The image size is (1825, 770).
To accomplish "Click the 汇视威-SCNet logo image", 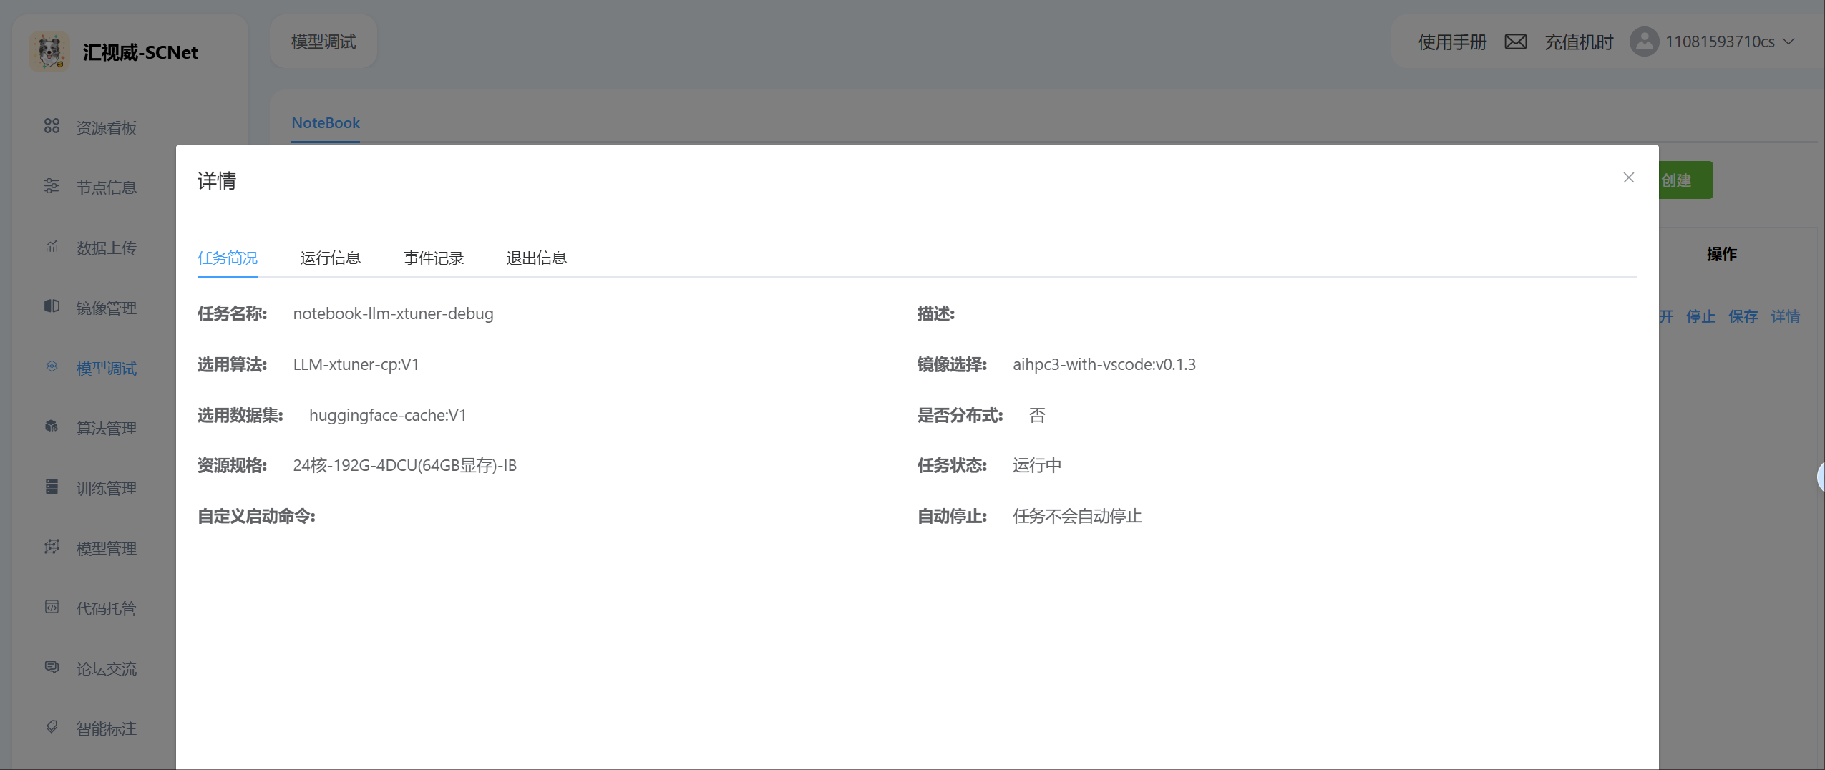I will tap(49, 52).
